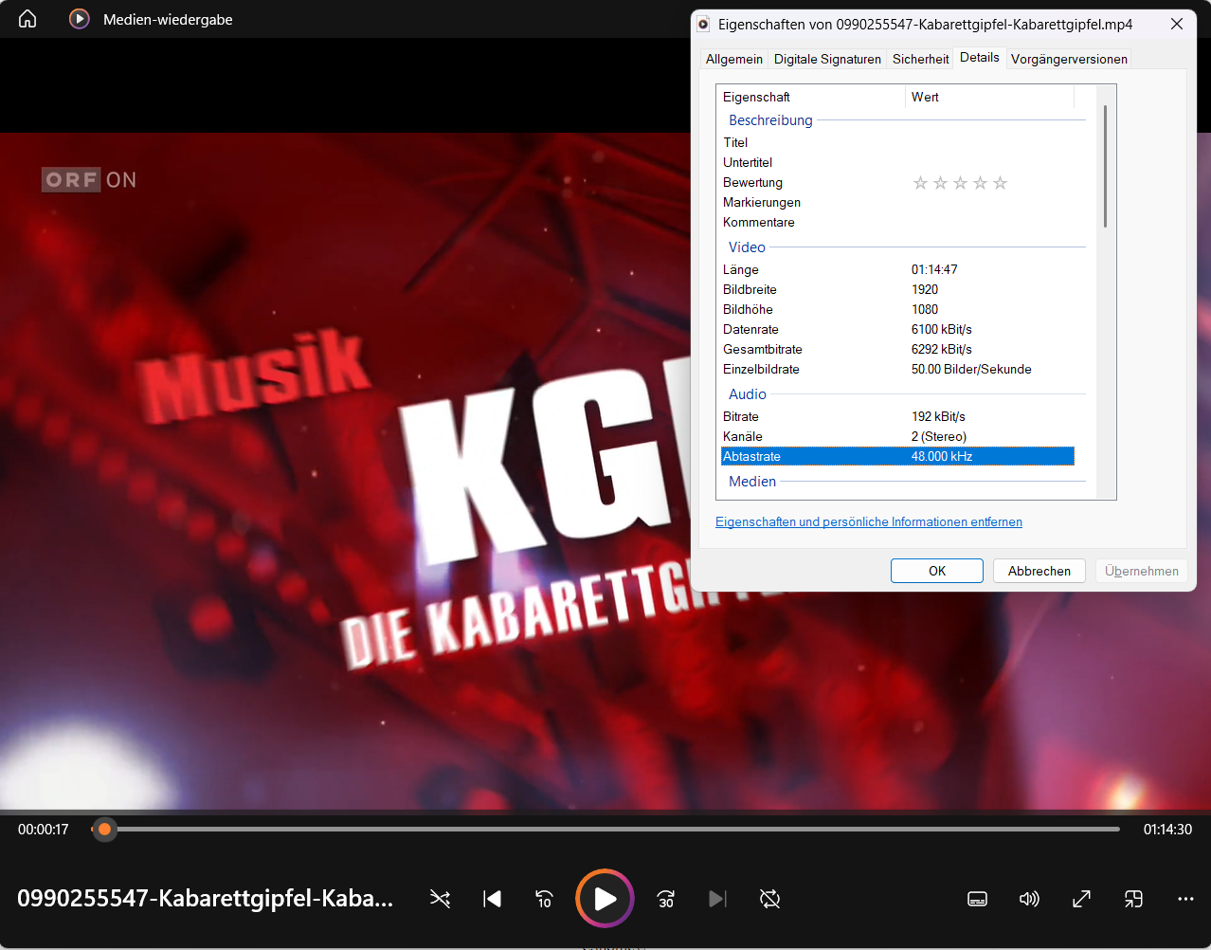Start playback with the play button
The image size is (1211, 950).
pos(605,899)
